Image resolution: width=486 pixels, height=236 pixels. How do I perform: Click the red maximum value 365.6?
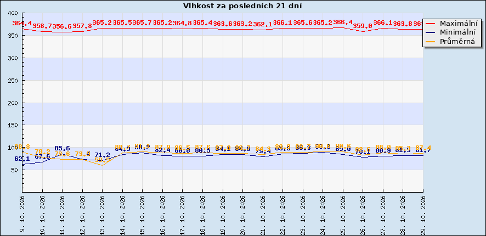click(x=302, y=23)
